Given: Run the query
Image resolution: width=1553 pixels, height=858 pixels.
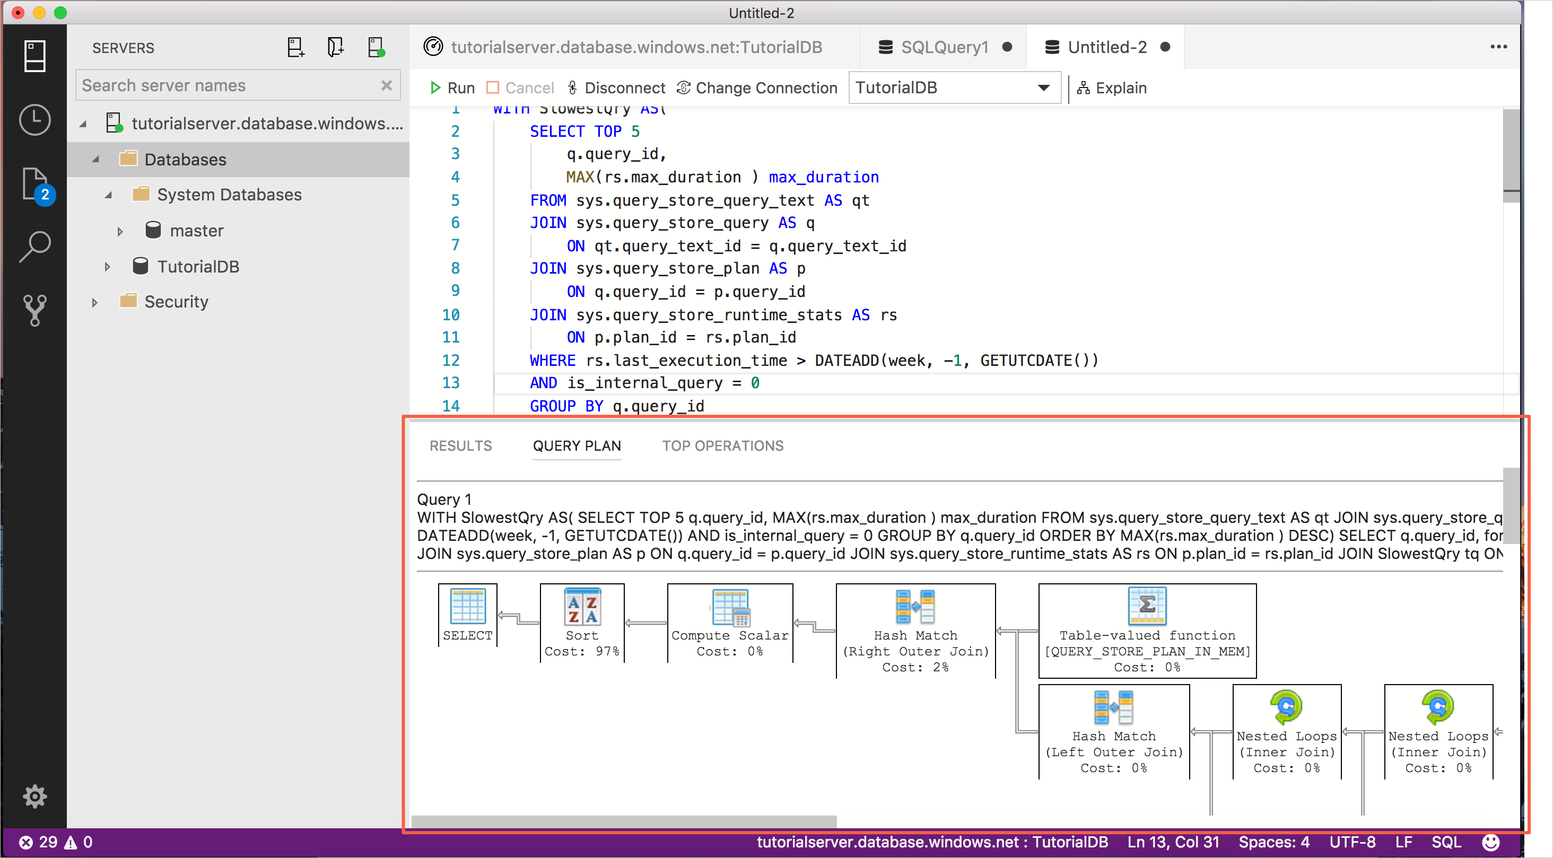Looking at the screenshot, I should pos(452,88).
